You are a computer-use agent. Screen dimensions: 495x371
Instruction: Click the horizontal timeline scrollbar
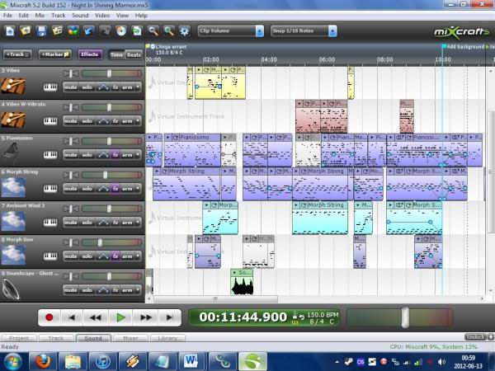pyautogui.click(x=215, y=298)
